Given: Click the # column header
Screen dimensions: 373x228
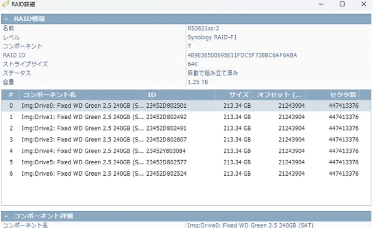Looking at the screenshot, I should [11, 95].
